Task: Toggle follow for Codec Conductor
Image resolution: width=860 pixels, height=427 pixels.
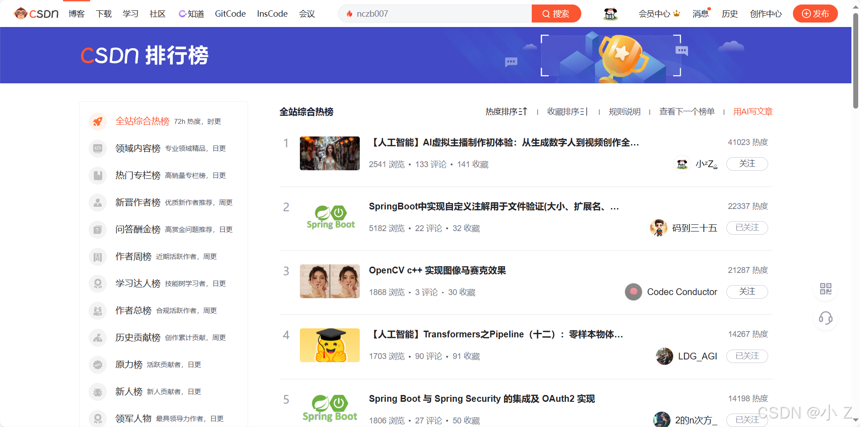Action: (x=747, y=291)
